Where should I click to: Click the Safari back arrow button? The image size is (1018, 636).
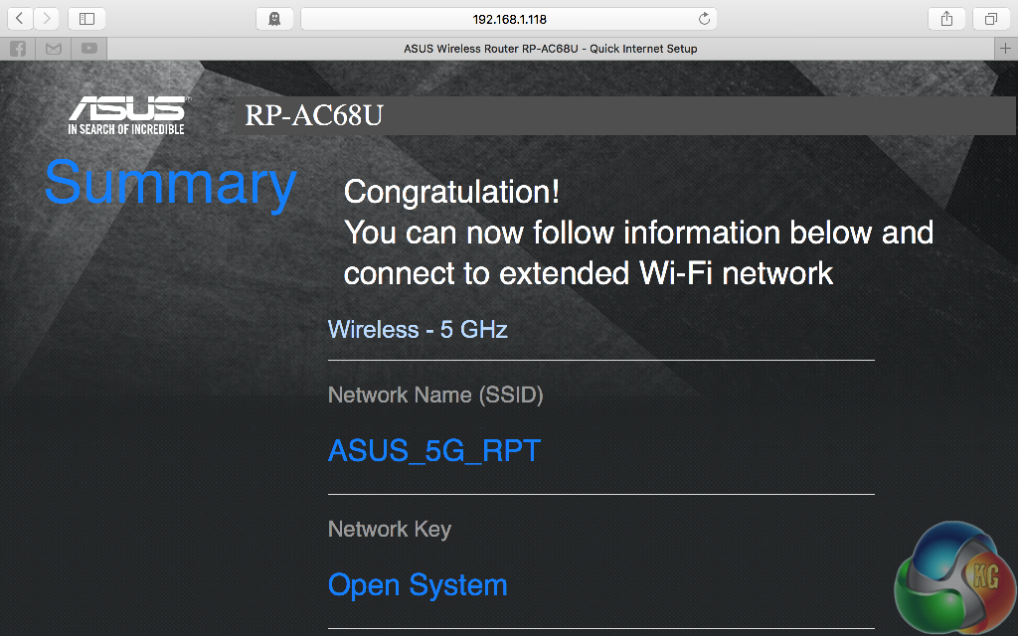(20, 19)
